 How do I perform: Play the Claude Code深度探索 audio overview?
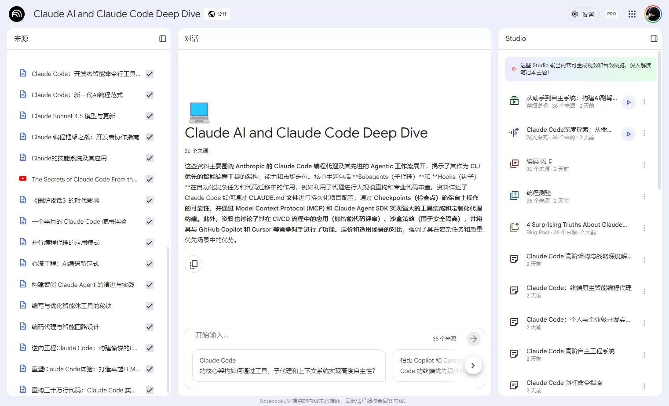pyautogui.click(x=629, y=134)
